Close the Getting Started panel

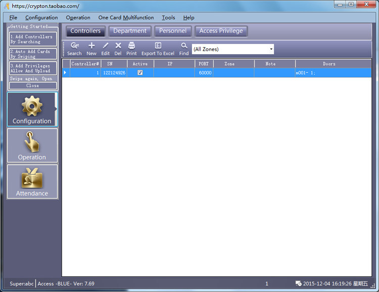click(x=33, y=86)
